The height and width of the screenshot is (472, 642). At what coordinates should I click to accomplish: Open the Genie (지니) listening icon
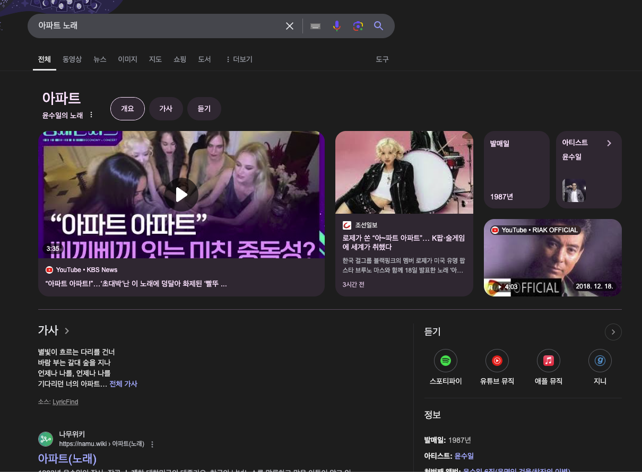coord(600,361)
